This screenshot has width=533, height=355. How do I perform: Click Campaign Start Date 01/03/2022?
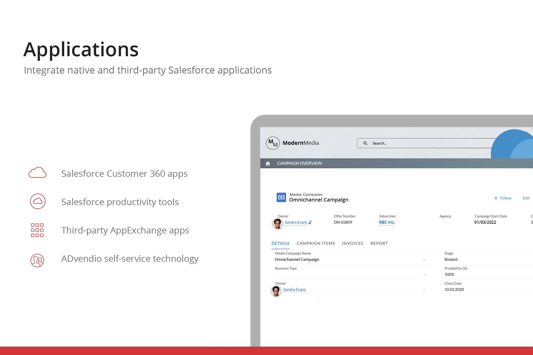tap(485, 222)
